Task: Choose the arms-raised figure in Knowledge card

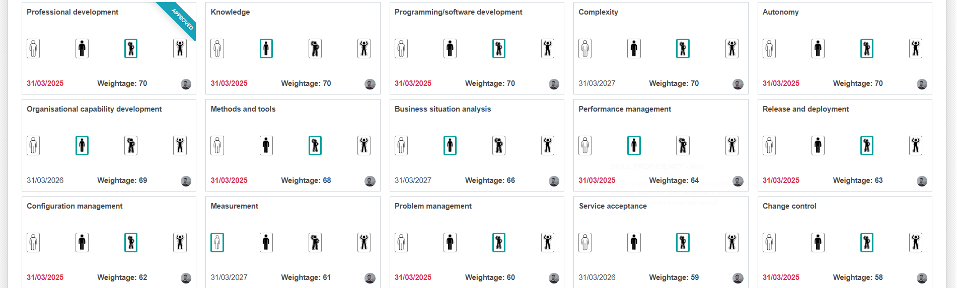Action: pyautogui.click(x=364, y=49)
